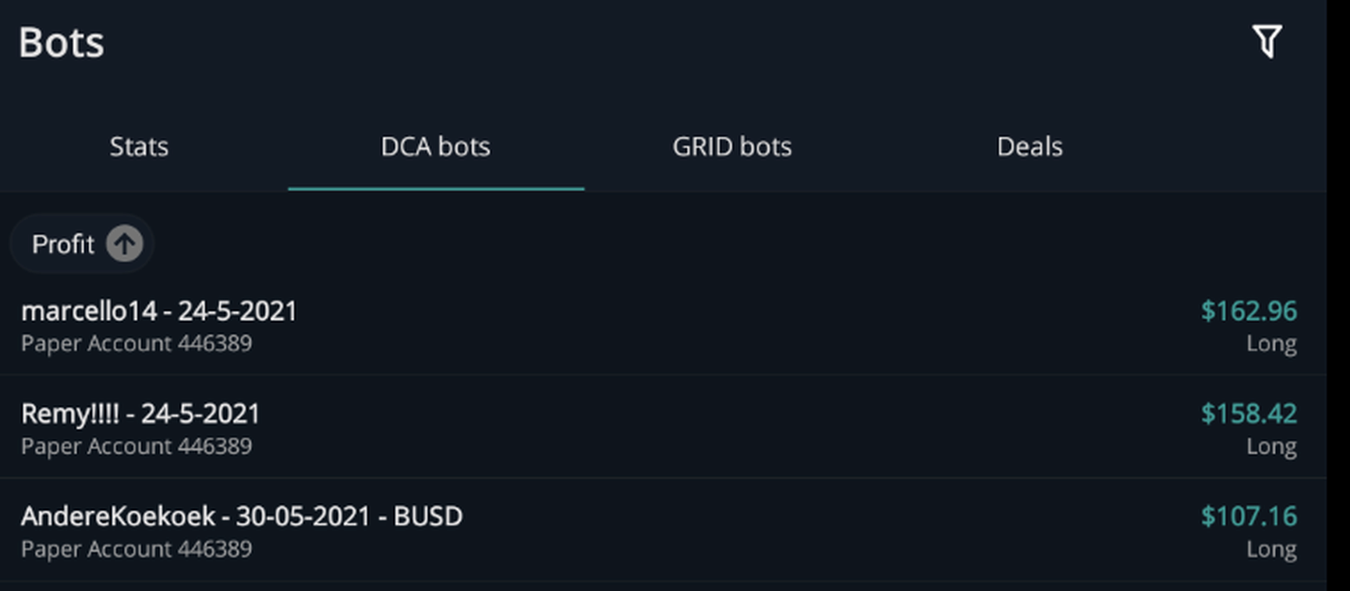Click the Long label on AndereKoekoek row

pyautogui.click(x=1271, y=550)
